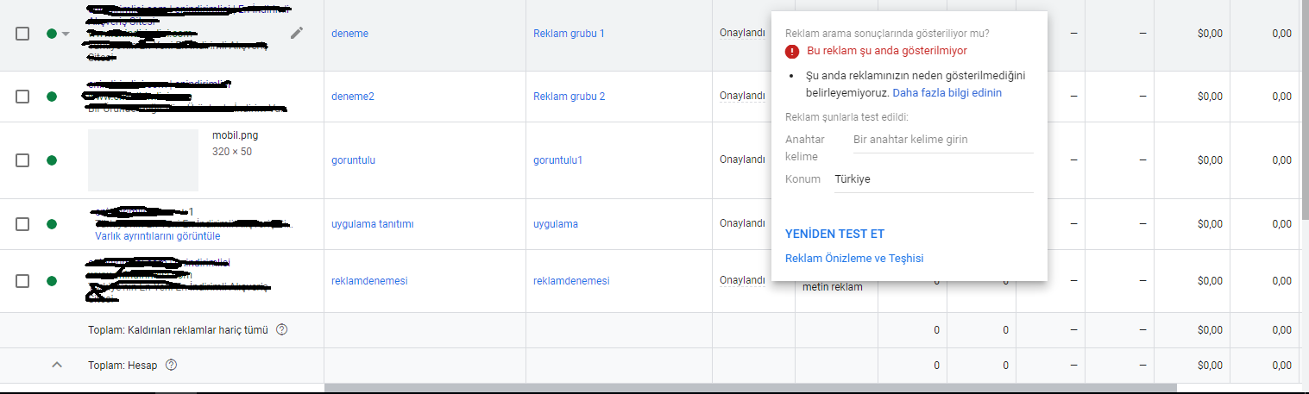Screen dimensions: 1309x394
Task: Open status dropdown arrow on first ad
Action: click(66, 34)
